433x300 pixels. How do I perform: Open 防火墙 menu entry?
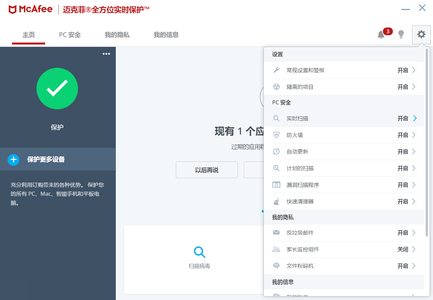click(x=344, y=135)
